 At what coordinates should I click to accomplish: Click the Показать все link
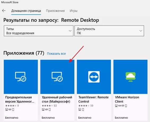[56, 53]
